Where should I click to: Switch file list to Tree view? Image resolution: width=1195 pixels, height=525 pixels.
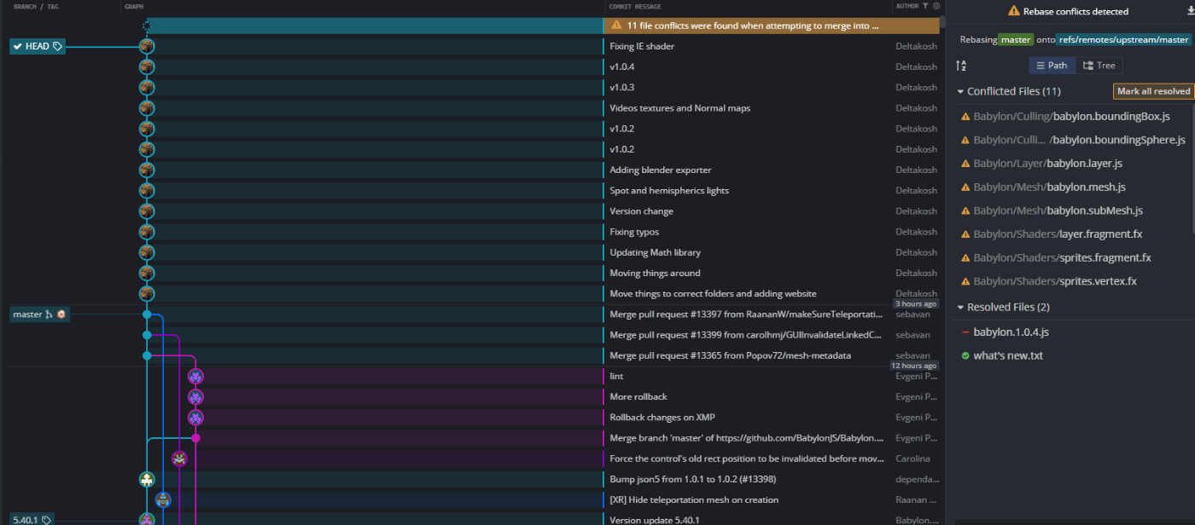tap(1099, 66)
